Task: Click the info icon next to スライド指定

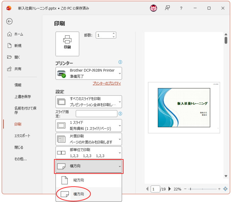Action: coord(120,114)
